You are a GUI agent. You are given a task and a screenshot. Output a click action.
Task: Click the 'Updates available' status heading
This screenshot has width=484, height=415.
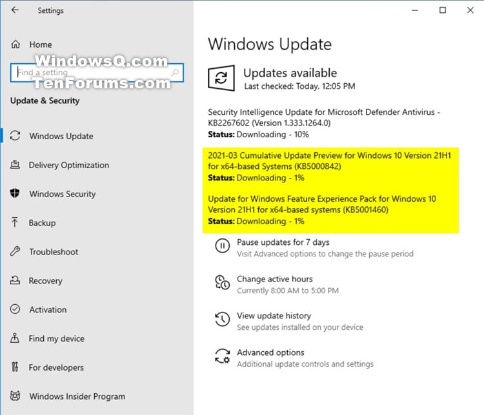(290, 73)
